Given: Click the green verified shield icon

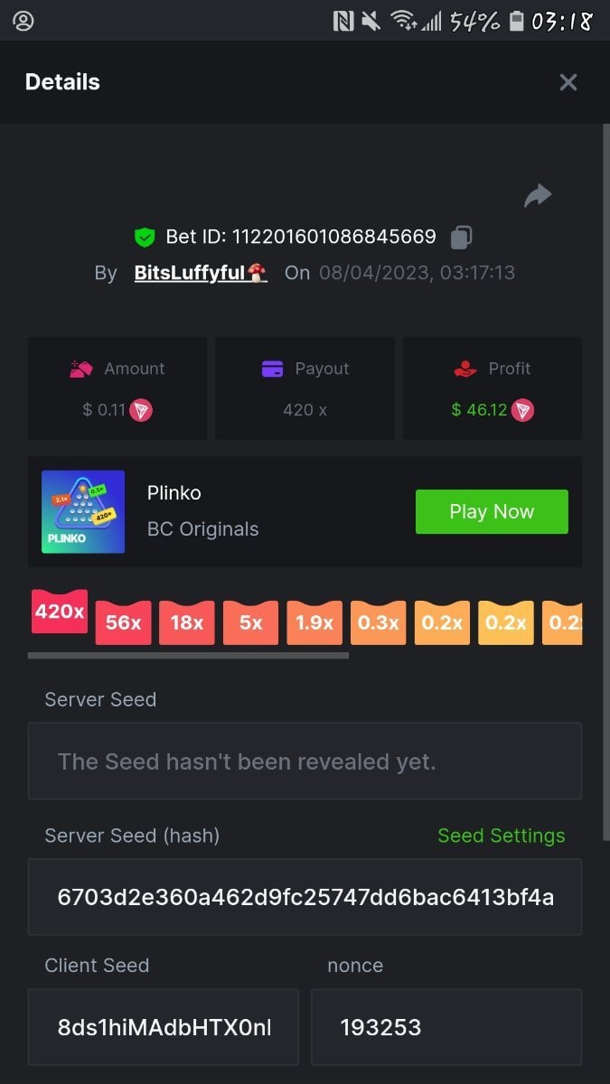Looking at the screenshot, I should tap(145, 238).
